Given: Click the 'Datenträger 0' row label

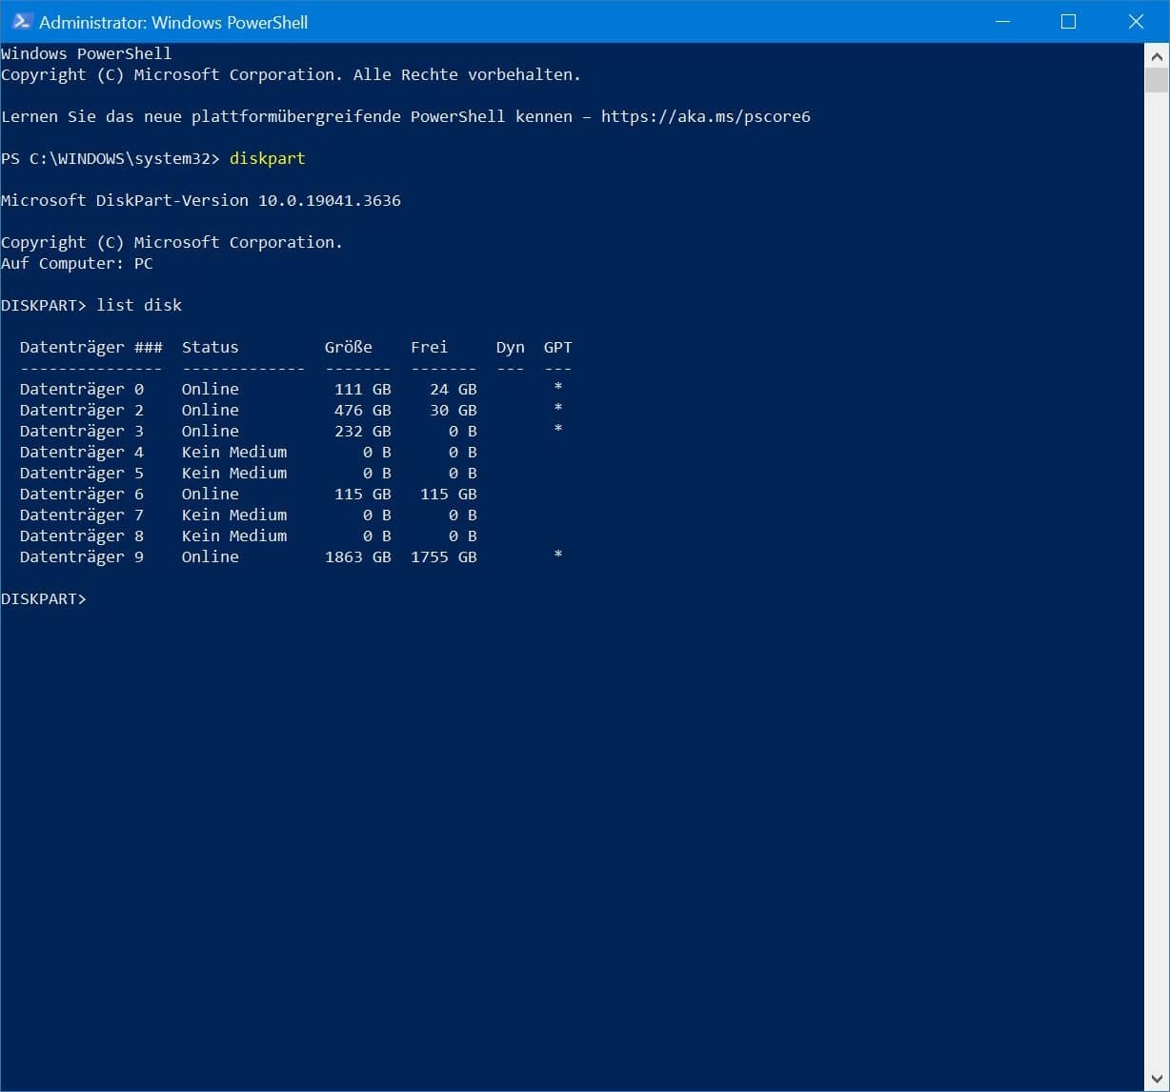Looking at the screenshot, I should [82, 389].
